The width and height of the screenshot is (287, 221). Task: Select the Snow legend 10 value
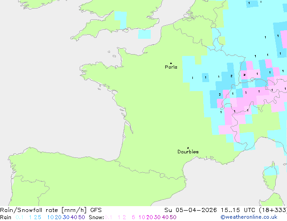[x=142, y=217]
